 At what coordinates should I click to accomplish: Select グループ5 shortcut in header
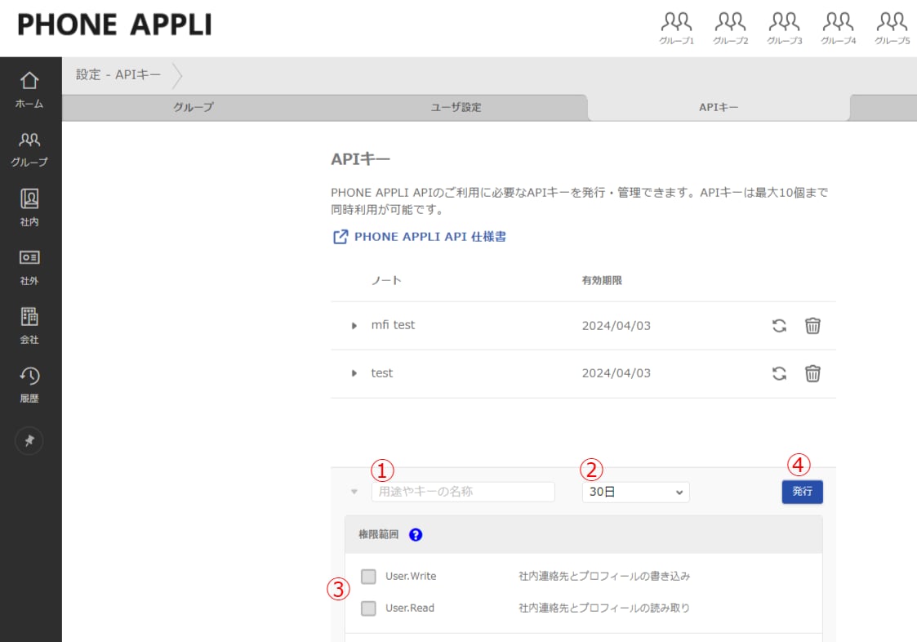[x=891, y=28]
